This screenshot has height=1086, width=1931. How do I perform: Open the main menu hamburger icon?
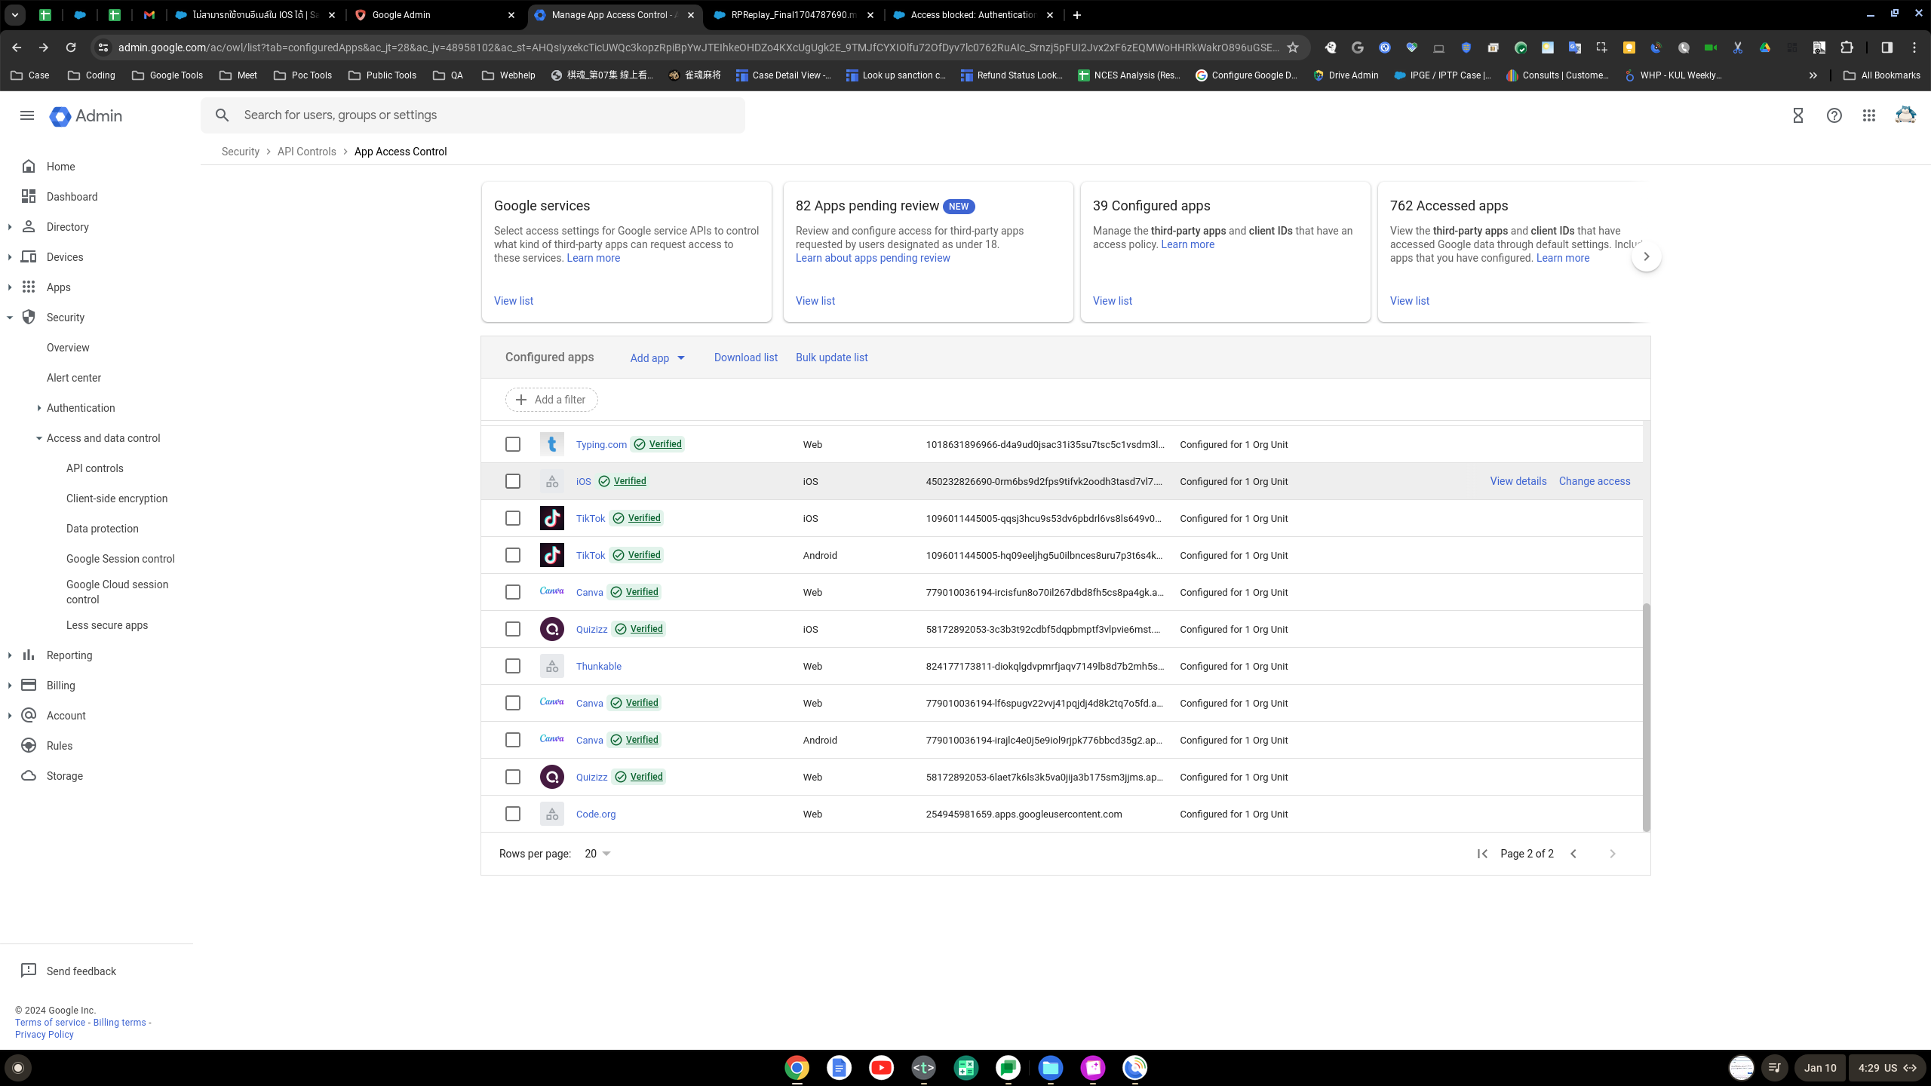coord(27,115)
